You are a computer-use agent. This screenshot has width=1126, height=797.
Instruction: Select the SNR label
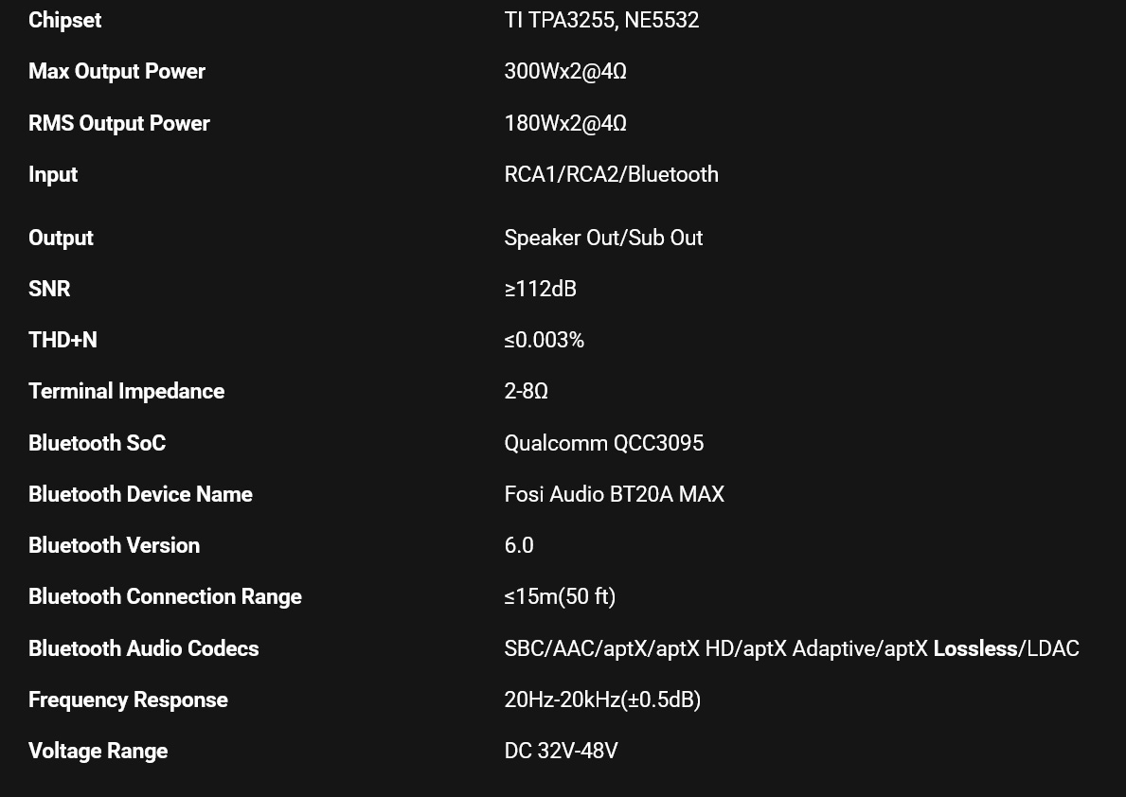click(x=49, y=289)
